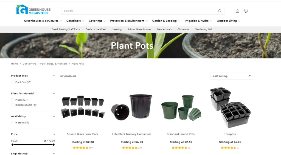Expand the Irrigation & Hydro menu
The height and width of the screenshot is (155, 281).
pos(198,21)
